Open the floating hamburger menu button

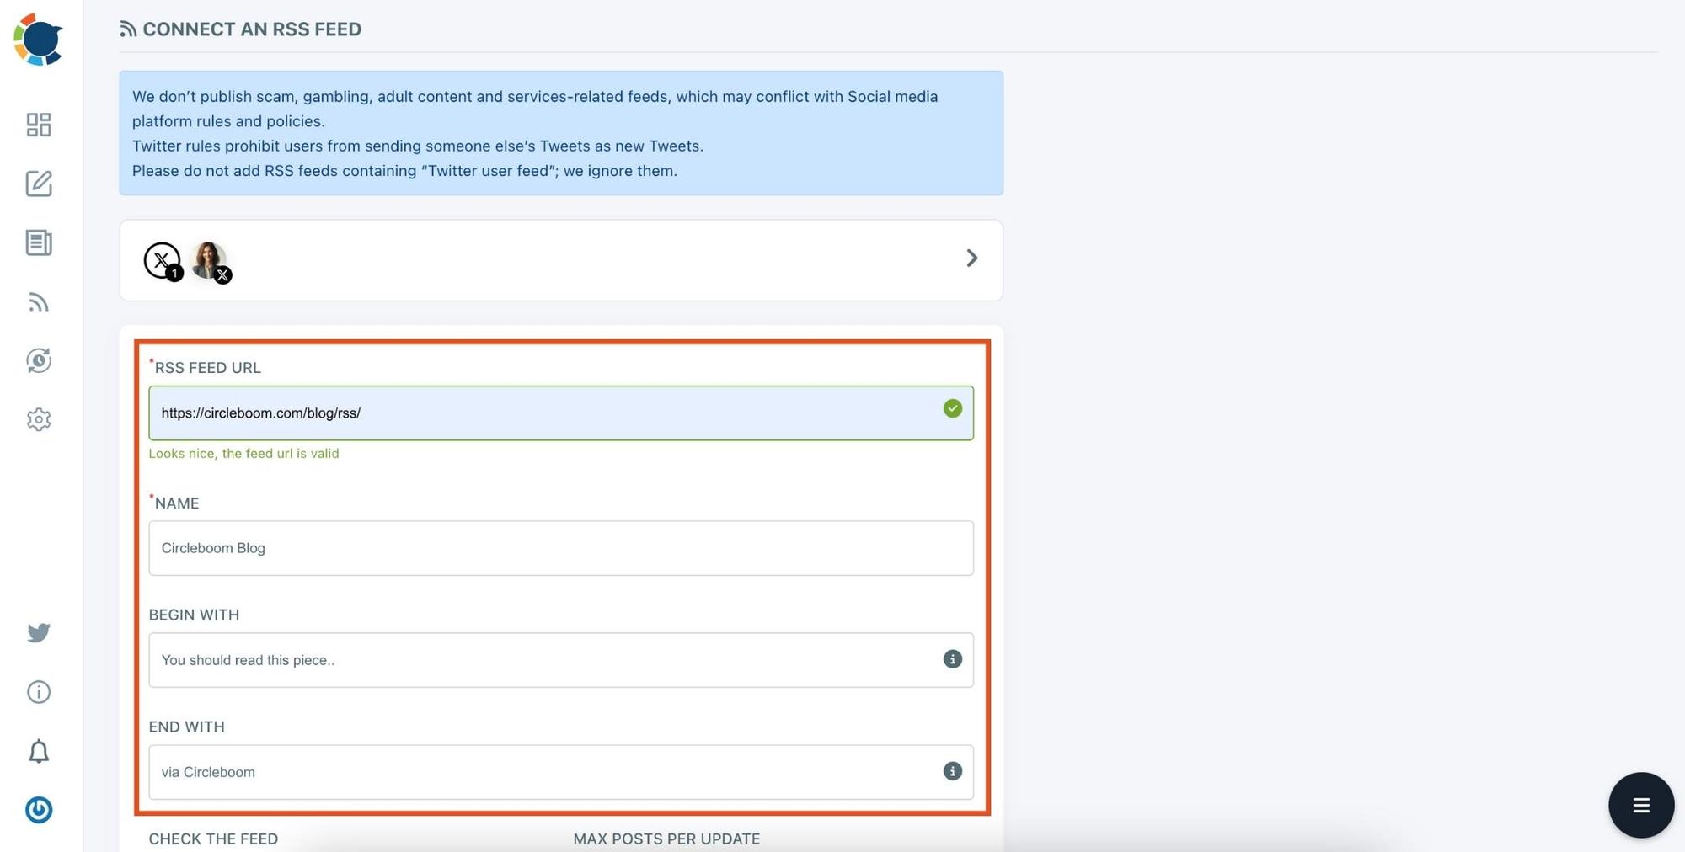[1641, 805]
